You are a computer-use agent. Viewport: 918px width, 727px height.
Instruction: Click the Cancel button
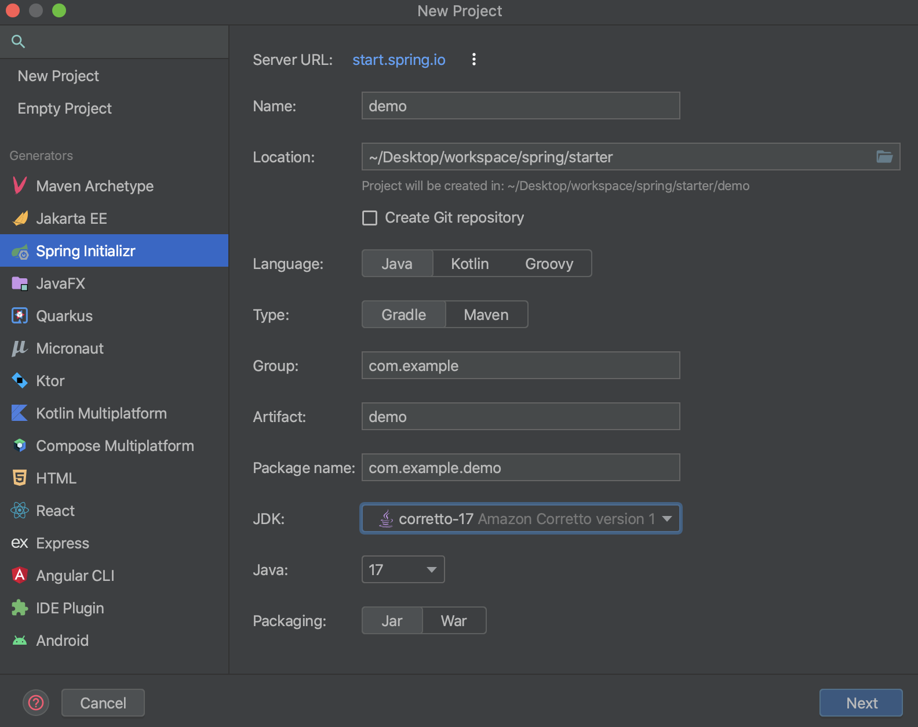103,703
